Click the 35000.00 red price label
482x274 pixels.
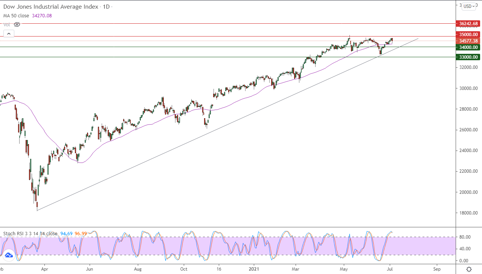[x=468, y=35]
